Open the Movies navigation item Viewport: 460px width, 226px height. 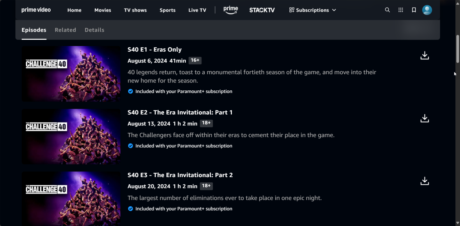[103, 10]
